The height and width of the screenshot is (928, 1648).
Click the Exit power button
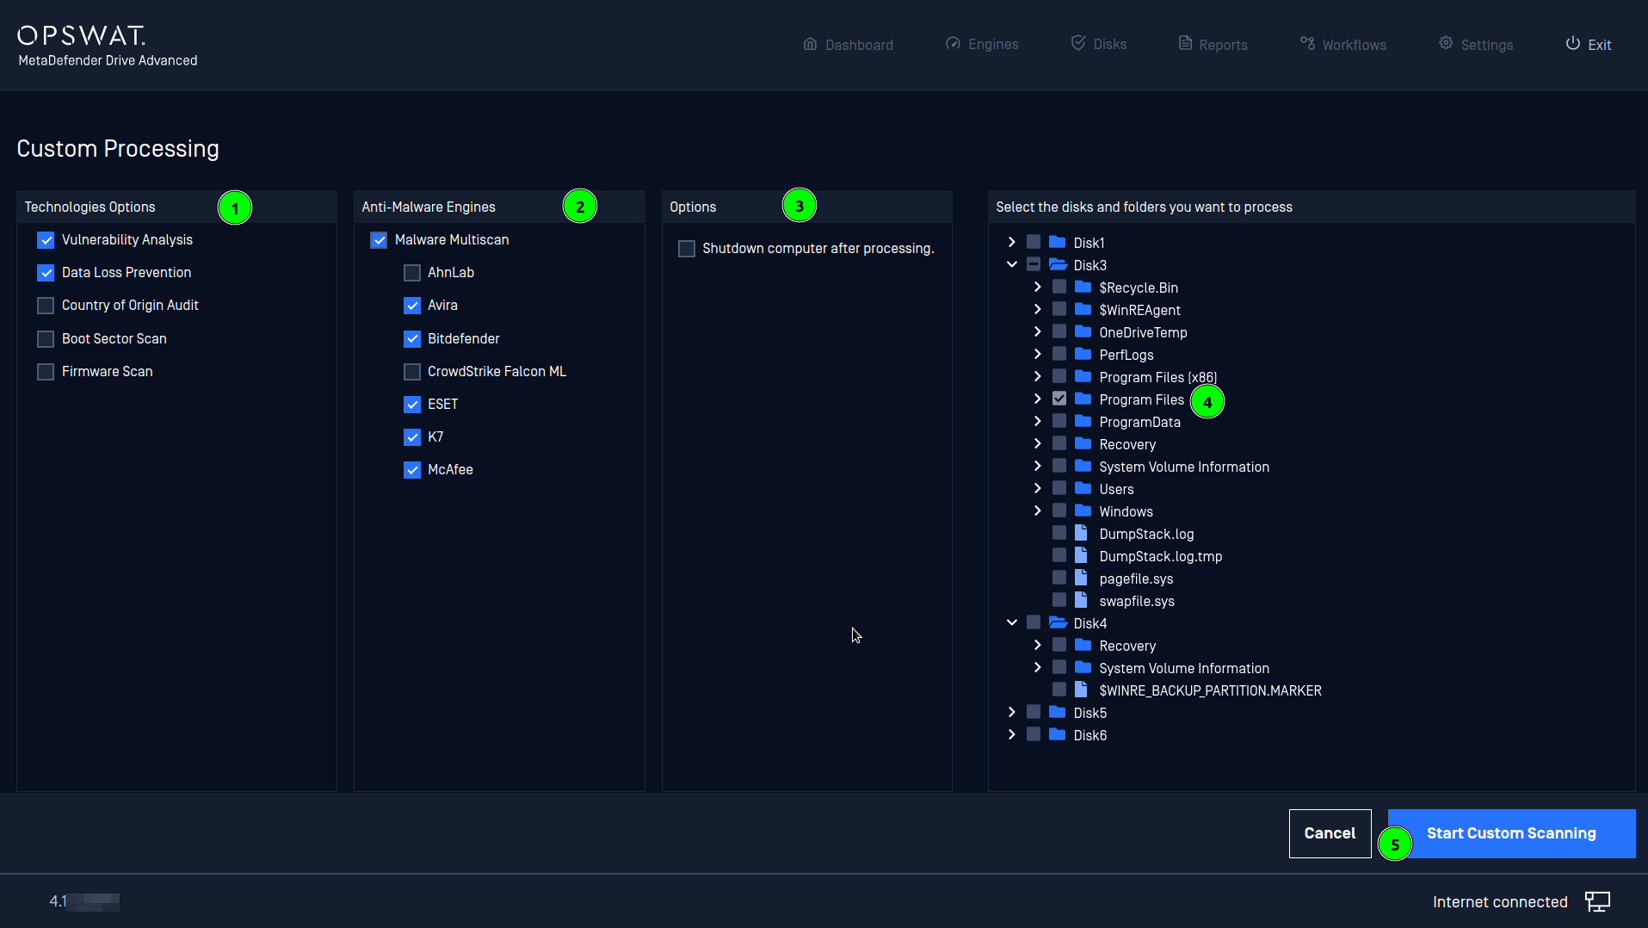(x=1588, y=45)
